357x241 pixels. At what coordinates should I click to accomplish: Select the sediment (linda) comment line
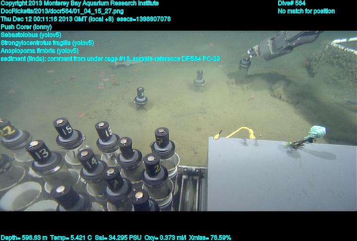(110, 59)
